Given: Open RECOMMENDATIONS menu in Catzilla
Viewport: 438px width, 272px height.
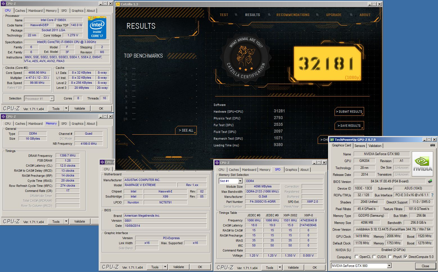Looking at the screenshot, I should pos(293,15).
